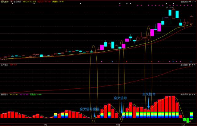The width and height of the screenshot is (197, 126).
Task: Click 捕捞季节 indicator name at panel left
Action: tap(5, 94)
